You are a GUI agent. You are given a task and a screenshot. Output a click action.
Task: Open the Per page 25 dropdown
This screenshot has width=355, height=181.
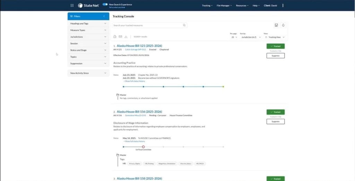click(x=234, y=37)
